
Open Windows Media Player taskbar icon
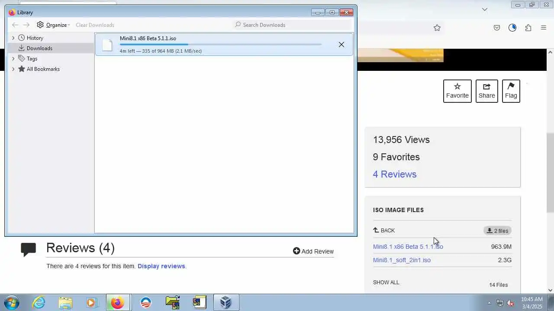click(x=91, y=303)
